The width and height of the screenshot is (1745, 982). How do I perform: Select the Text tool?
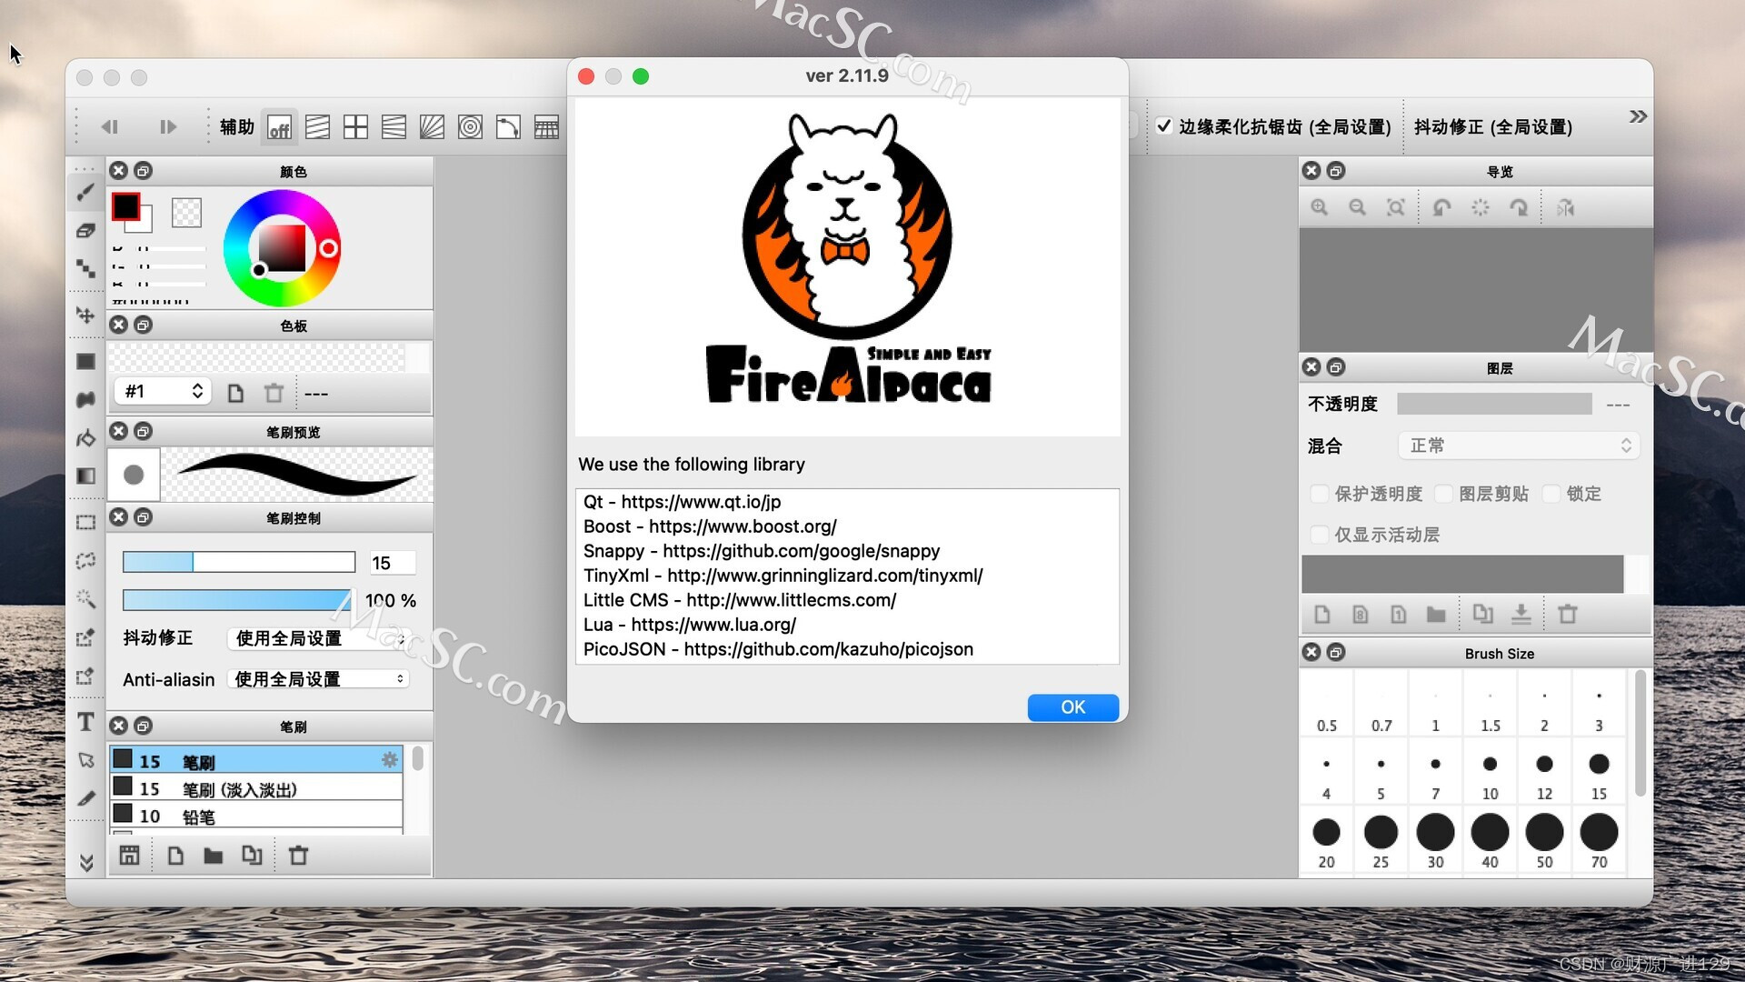click(85, 722)
